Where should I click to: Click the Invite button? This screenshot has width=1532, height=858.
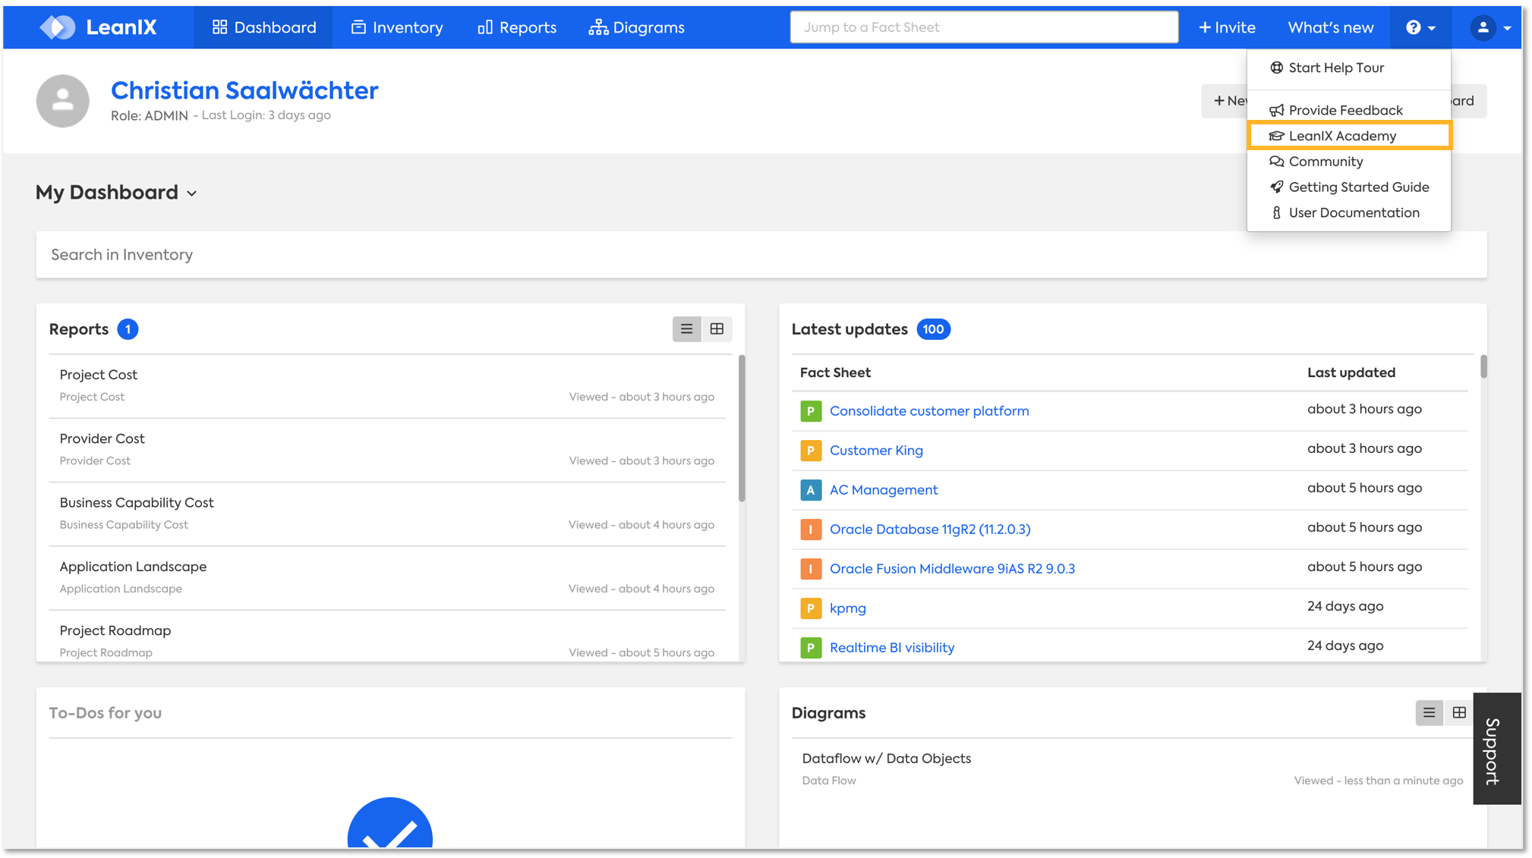pyautogui.click(x=1227, y=27)
